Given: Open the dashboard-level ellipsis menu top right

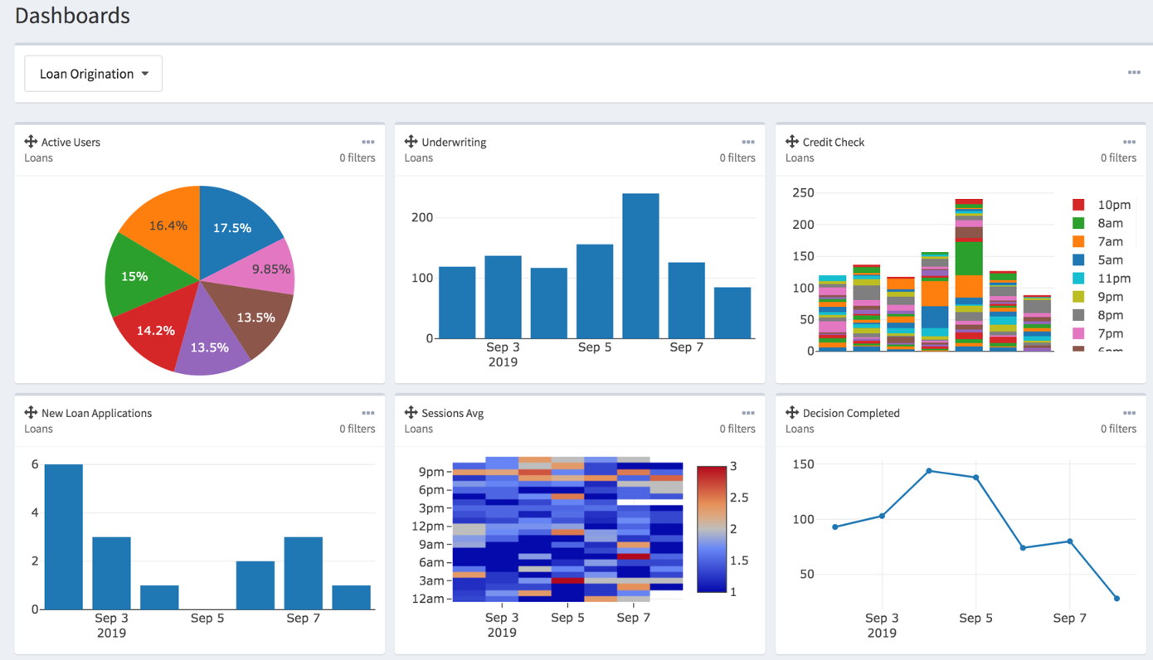Looking at the screenshot, I should 1134,72.
